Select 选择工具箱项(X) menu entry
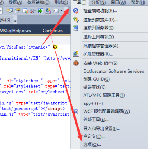Image resolution: width=148 pixels, height=149 pixels. pyautogui.click(x=100, y=37)
